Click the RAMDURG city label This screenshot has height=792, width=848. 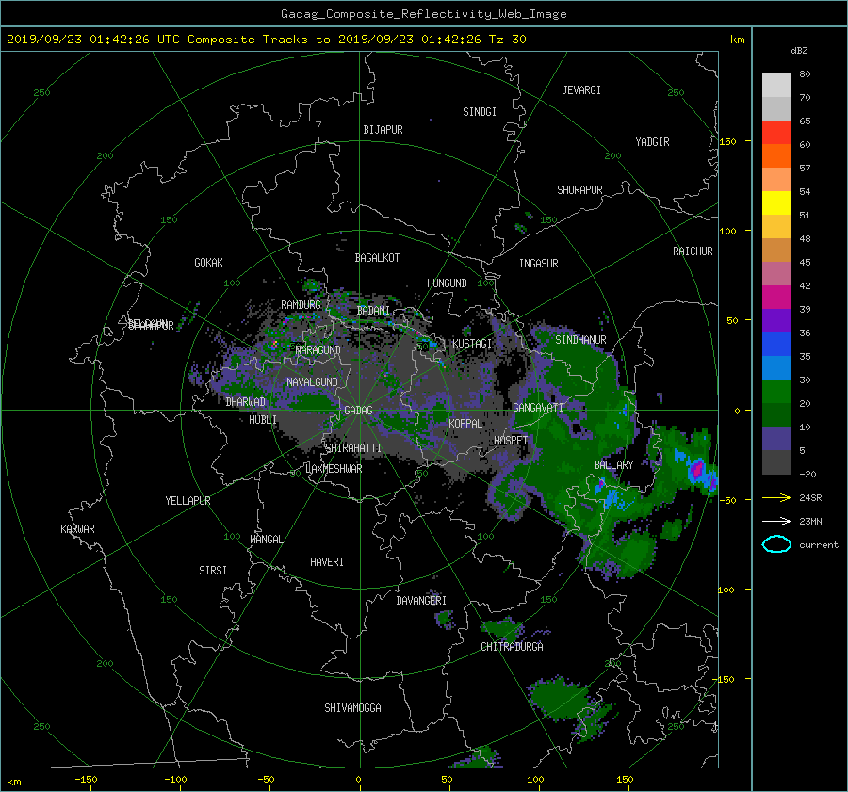tap(301, 305)
